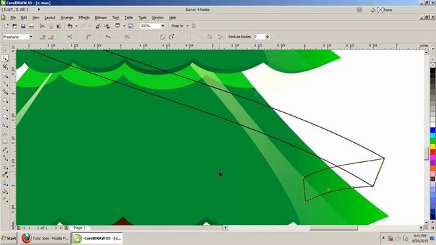Click the Print icon
Screen dimensions: 436x245
[31, 26]
